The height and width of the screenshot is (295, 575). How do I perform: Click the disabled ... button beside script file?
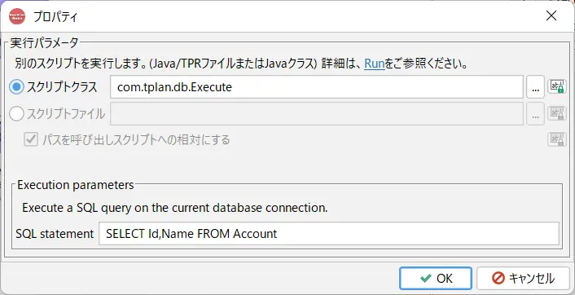tap(535, 114)
